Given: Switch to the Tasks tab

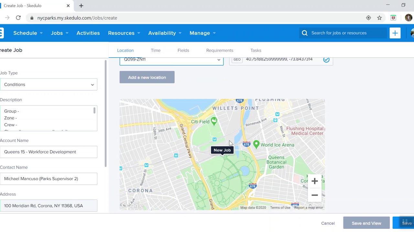Looking at the screenshot, I should pos(256,50).
